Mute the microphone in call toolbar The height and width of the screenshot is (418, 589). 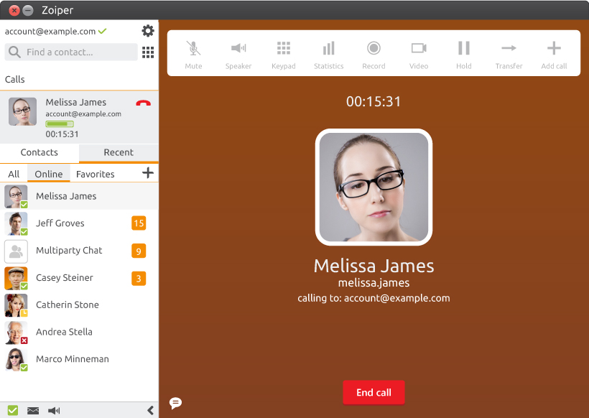click(193, 53)
